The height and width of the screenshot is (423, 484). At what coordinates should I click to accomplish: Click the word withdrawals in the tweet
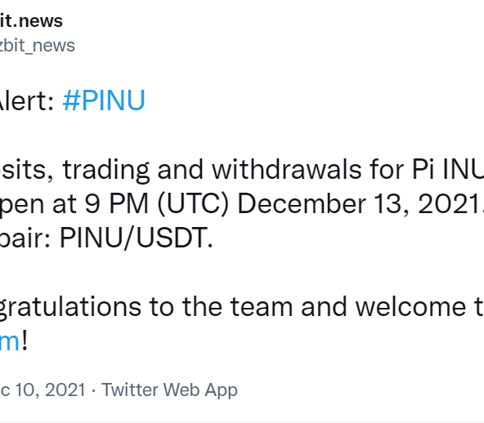[x=287, y=169]
